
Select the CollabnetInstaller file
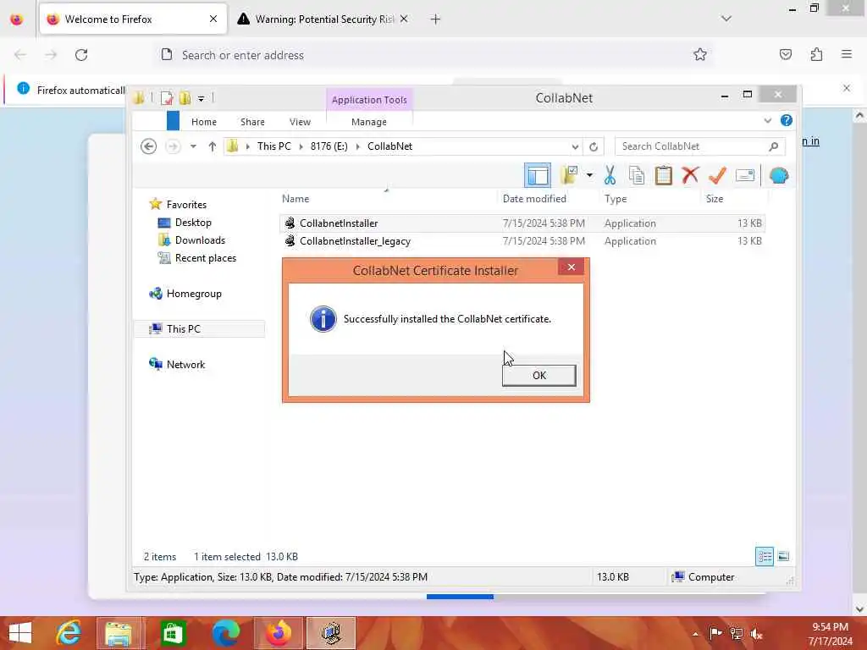point(522,223)
